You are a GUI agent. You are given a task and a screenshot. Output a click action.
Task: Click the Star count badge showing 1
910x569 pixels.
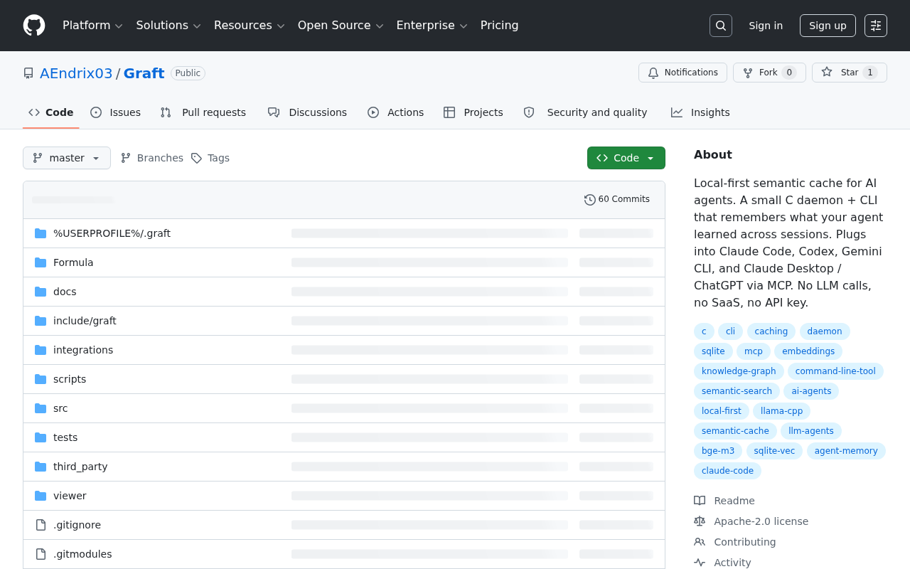click(870, 73)
